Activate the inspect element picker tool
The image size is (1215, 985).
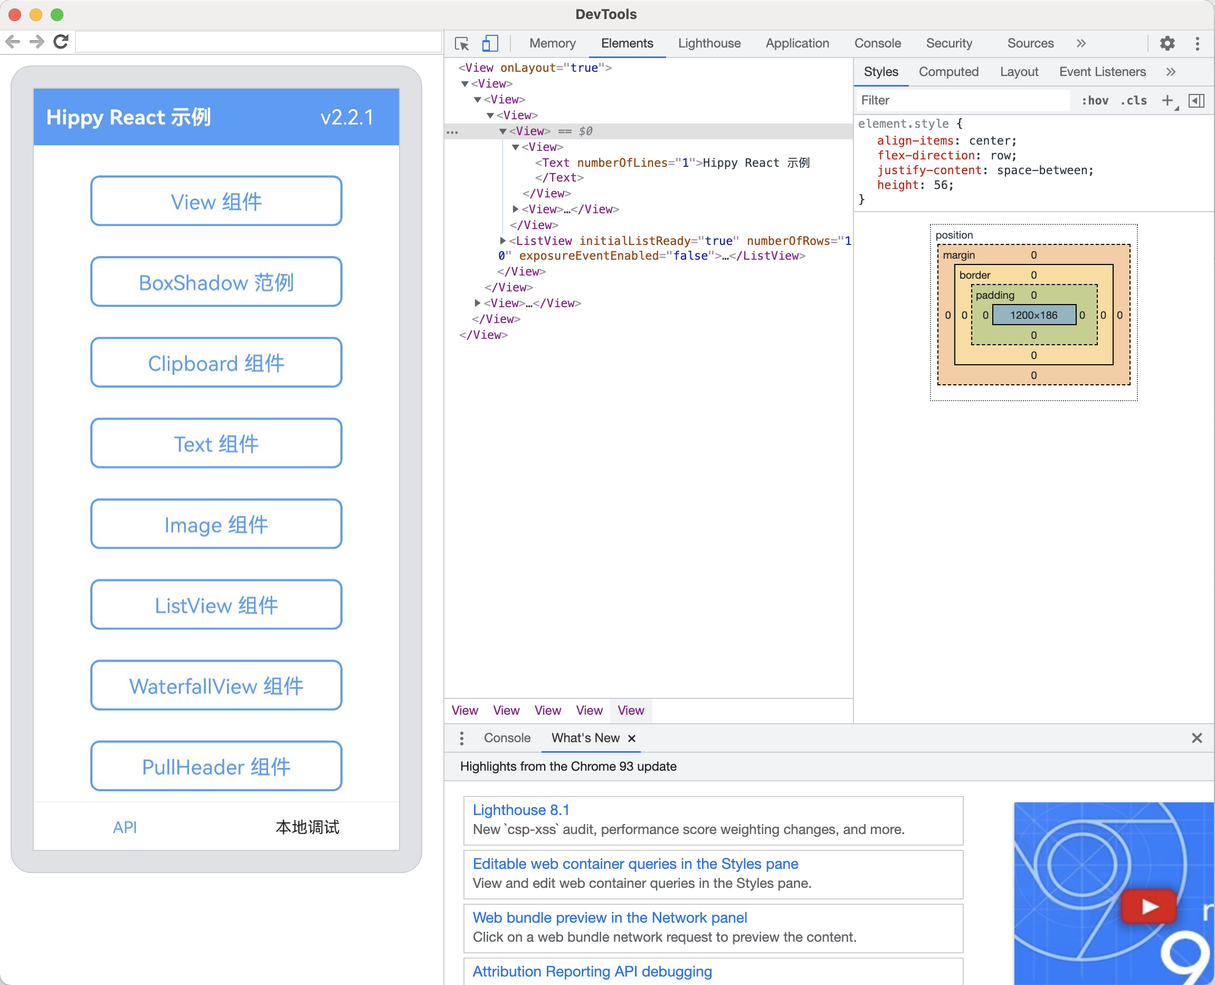click(462, 44)
